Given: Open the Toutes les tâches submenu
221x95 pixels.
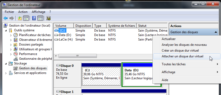Looking at the screenshot, I should click(187, 64).
